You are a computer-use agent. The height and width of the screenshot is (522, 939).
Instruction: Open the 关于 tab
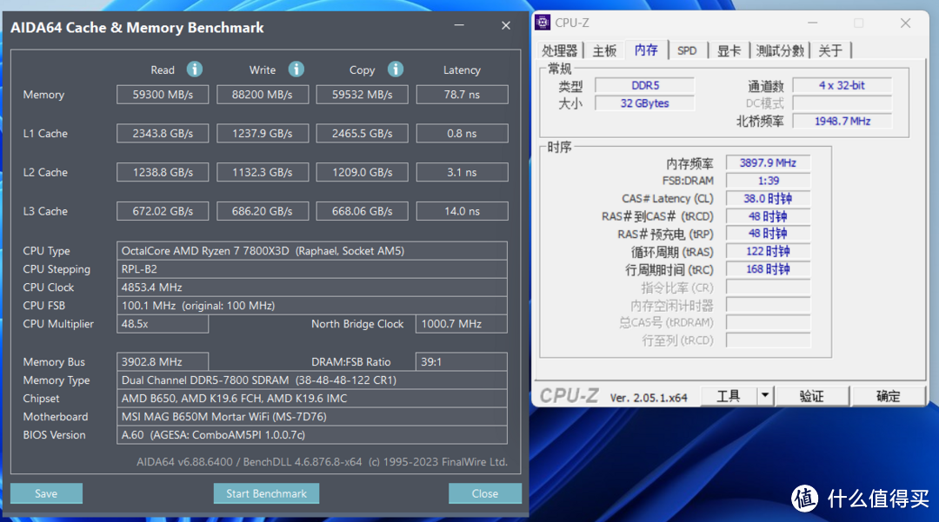(x=830, y=50)
